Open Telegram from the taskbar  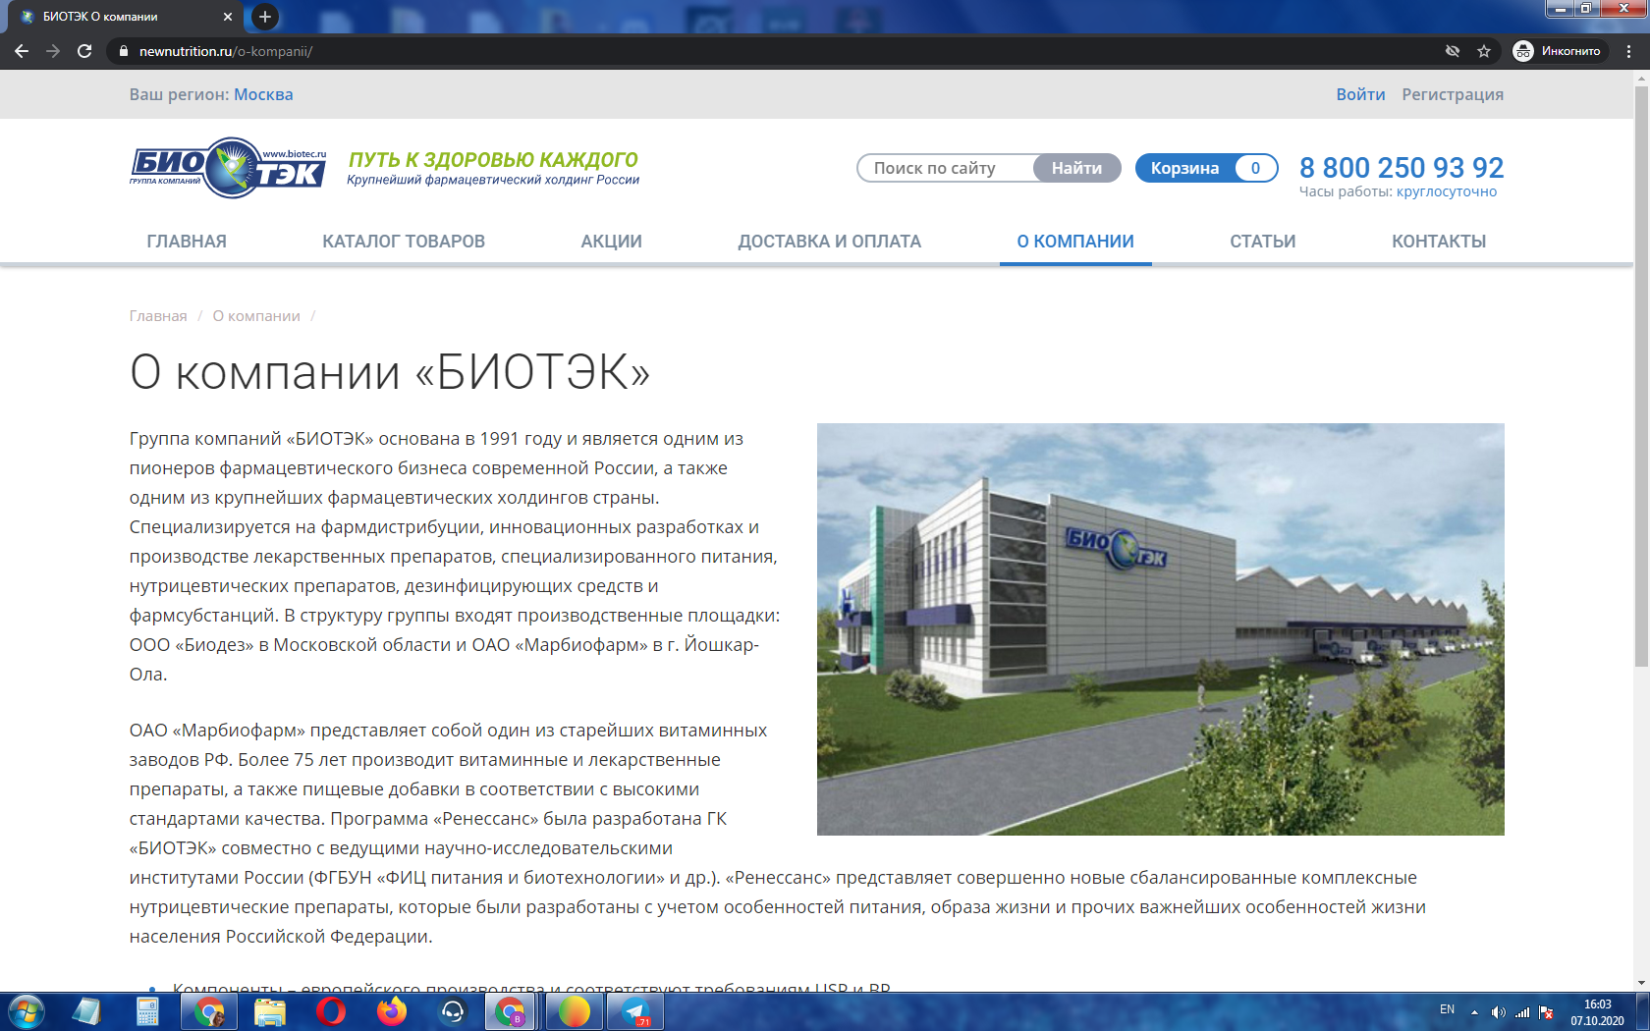(x=635, y=1011)
